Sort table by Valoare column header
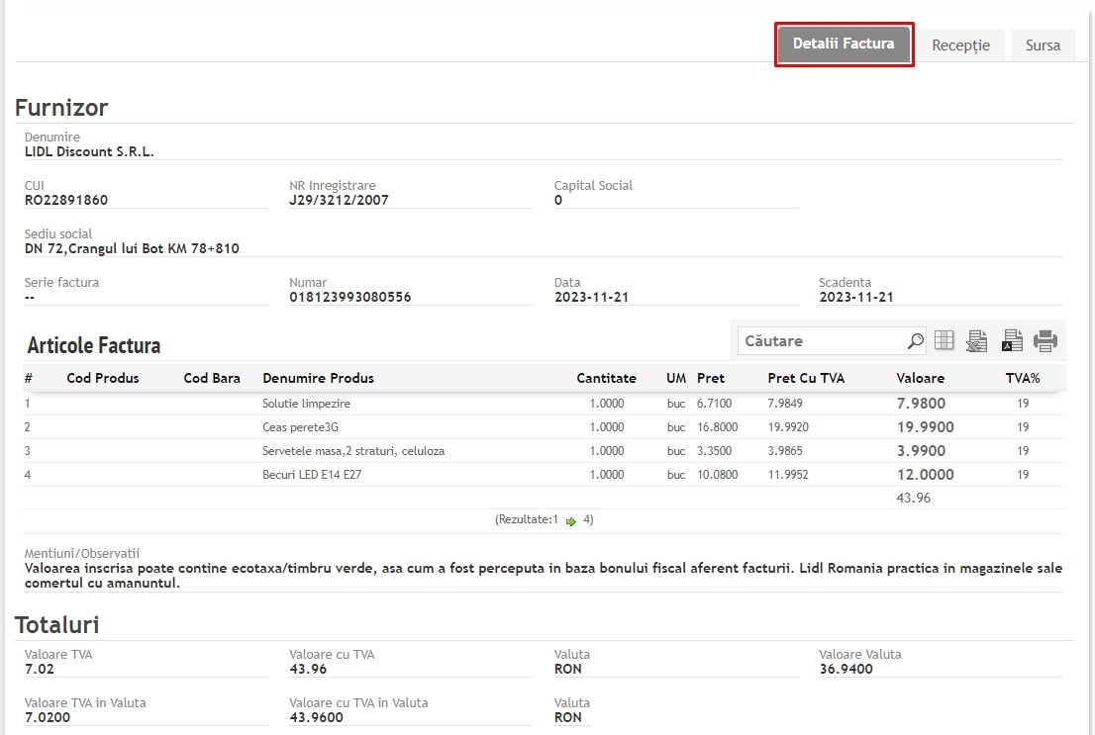The height and width of the screenshot is (735, 1095). click(x=920, y=378)
